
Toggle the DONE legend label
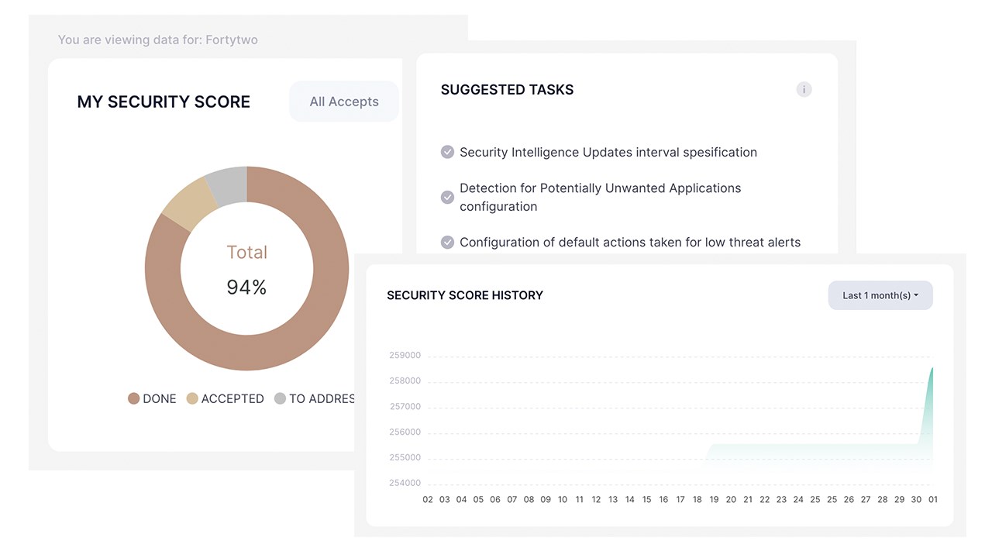click(160, 398)
